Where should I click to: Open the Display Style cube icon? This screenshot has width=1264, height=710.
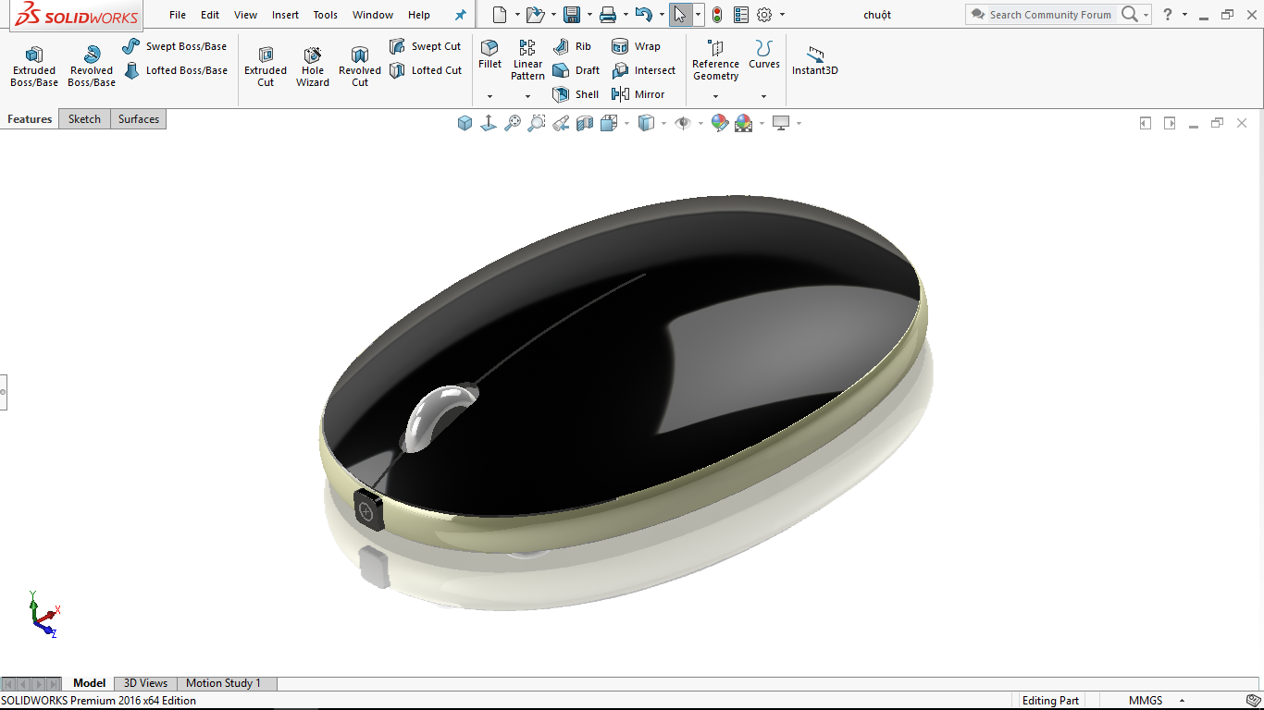647,123
